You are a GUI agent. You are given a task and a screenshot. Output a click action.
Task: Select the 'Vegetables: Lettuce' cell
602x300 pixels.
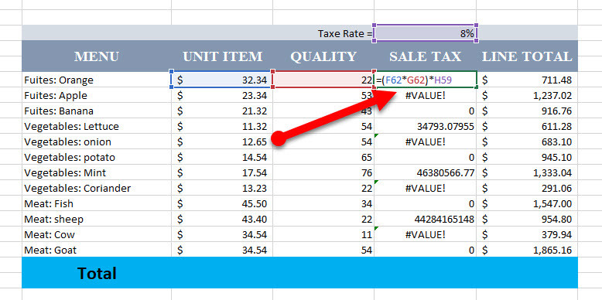click(97, 126)
